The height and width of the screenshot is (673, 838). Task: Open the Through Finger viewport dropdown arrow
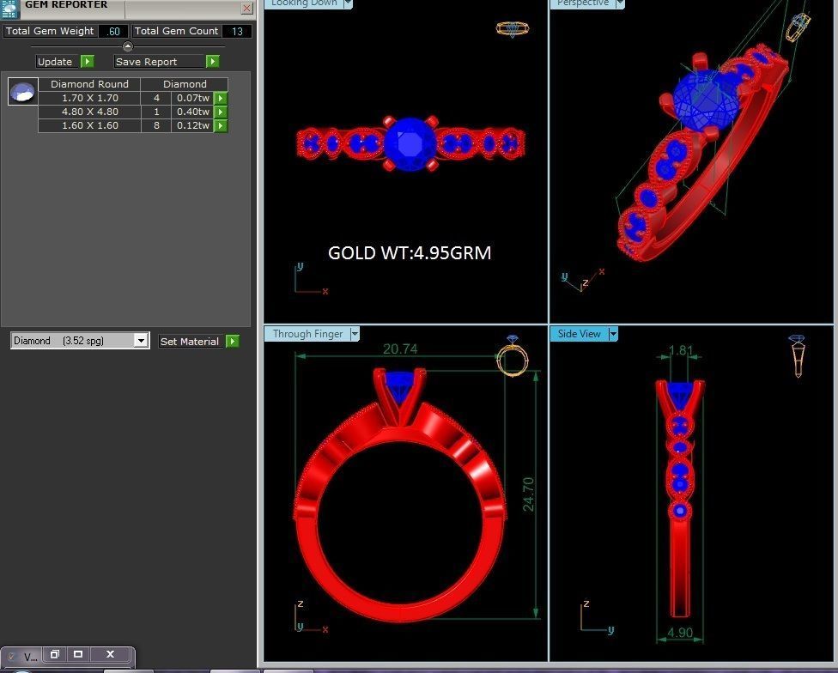(355, 334)
